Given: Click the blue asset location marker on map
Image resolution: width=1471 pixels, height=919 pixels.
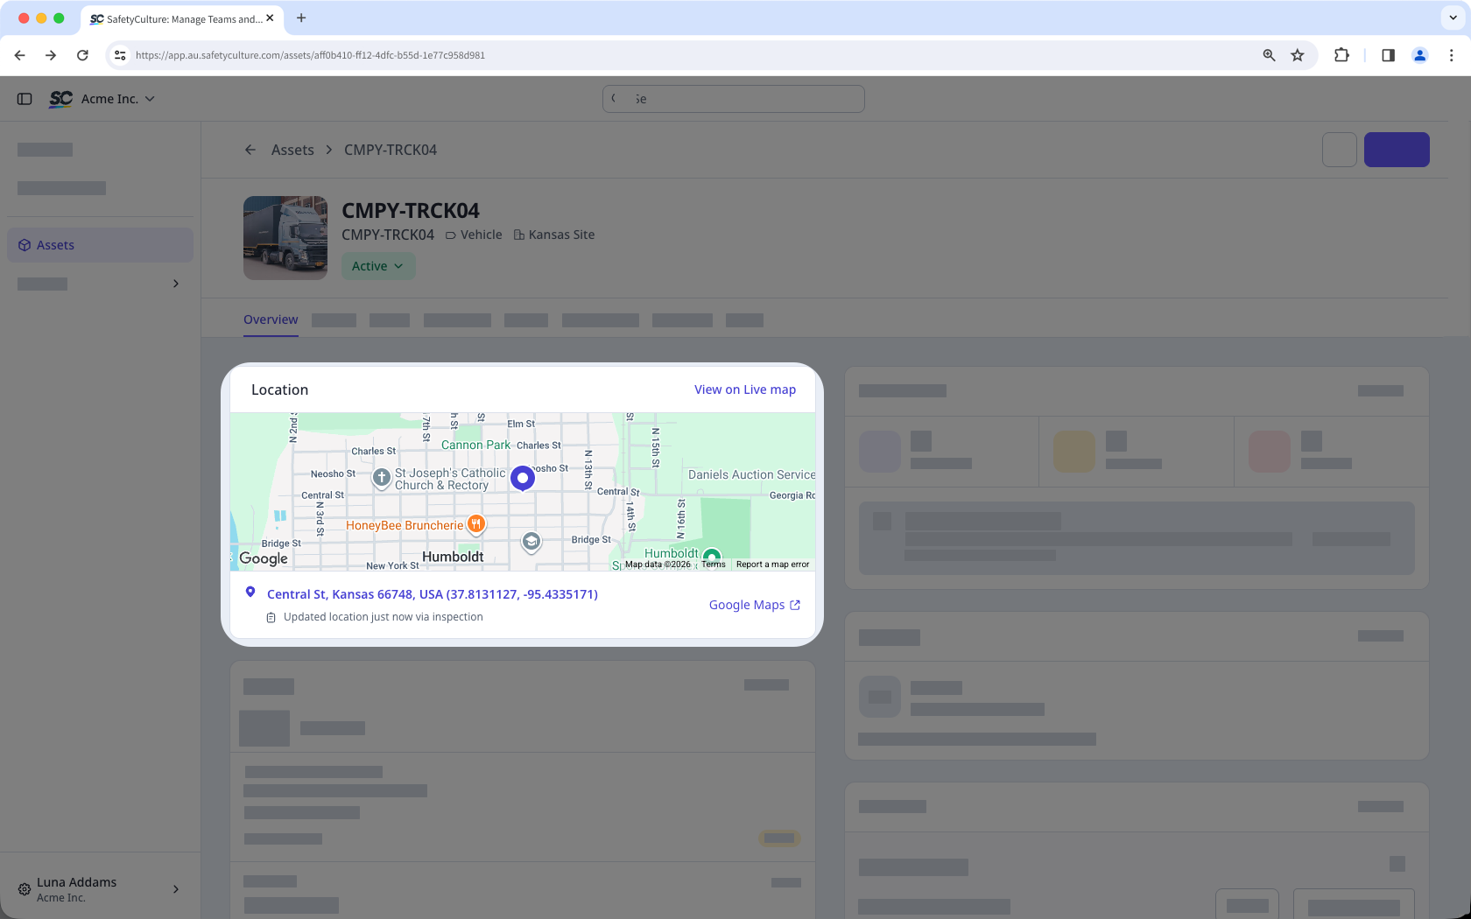Looking at the screenshot, I should click(x=523, y=479).
